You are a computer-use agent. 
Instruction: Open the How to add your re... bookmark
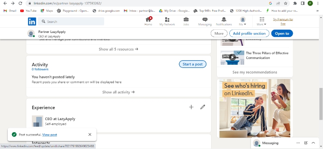[282, 11]
